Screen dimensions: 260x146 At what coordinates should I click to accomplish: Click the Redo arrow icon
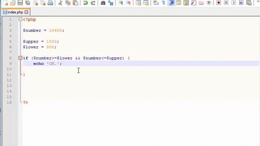[x=93, y=3]
